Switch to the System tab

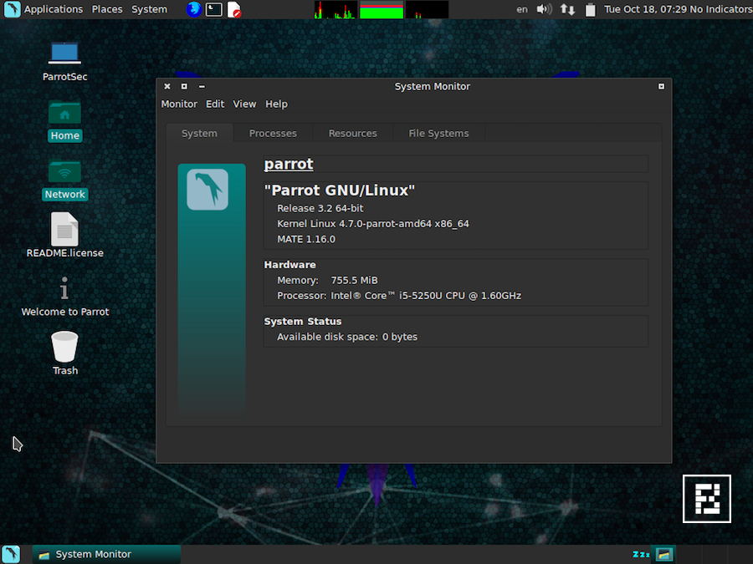click(x=199, y=134)
